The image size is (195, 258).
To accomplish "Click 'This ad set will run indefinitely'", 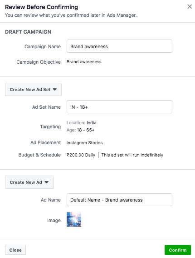I will pyautogui.click(x=132, y=155).
